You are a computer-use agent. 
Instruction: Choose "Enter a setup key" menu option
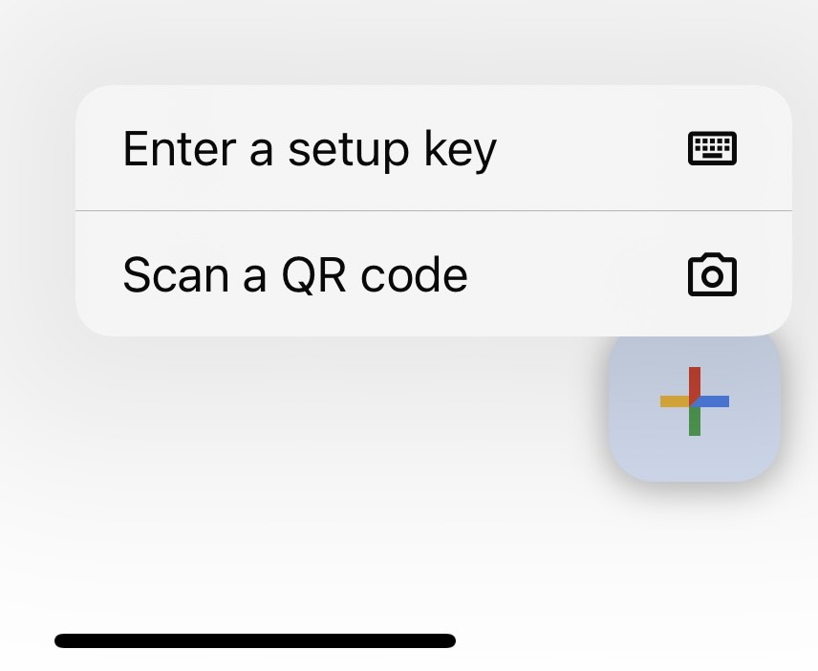click(x=434, y=148)
